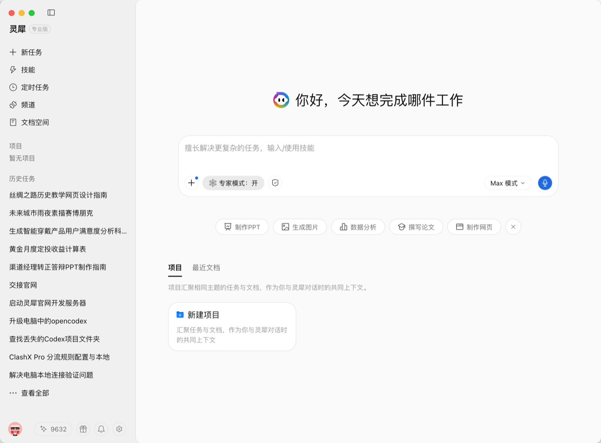Toggle the sidebar panel icon
601x443 pixels.
[x=51, y=13]
